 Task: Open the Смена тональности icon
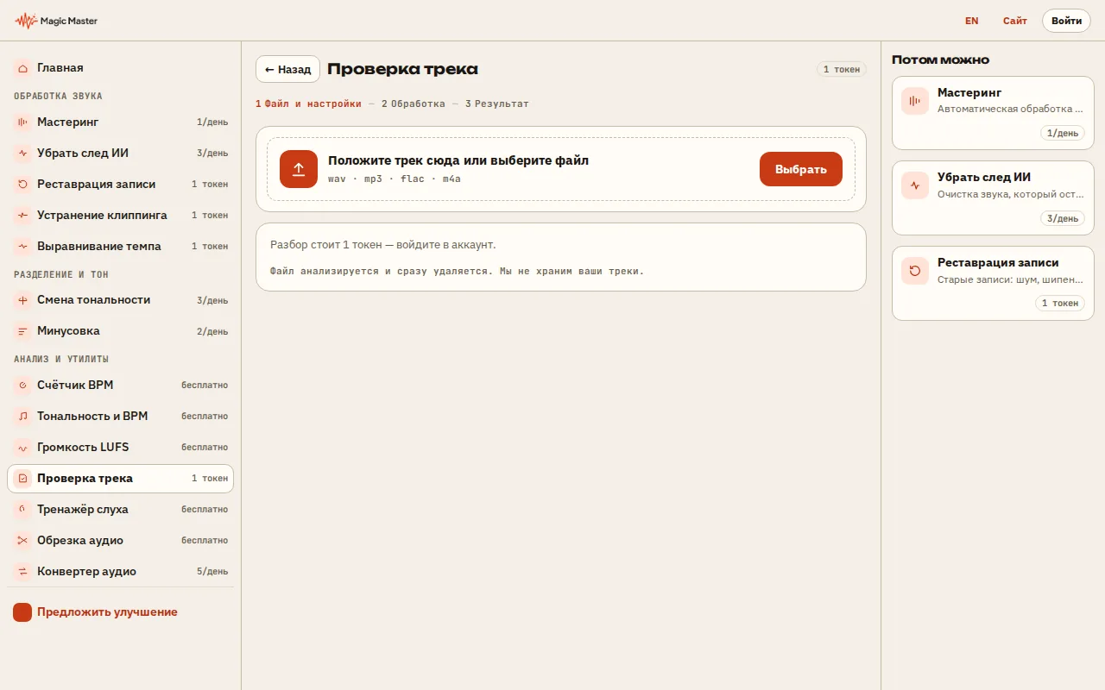coord(22,300)
